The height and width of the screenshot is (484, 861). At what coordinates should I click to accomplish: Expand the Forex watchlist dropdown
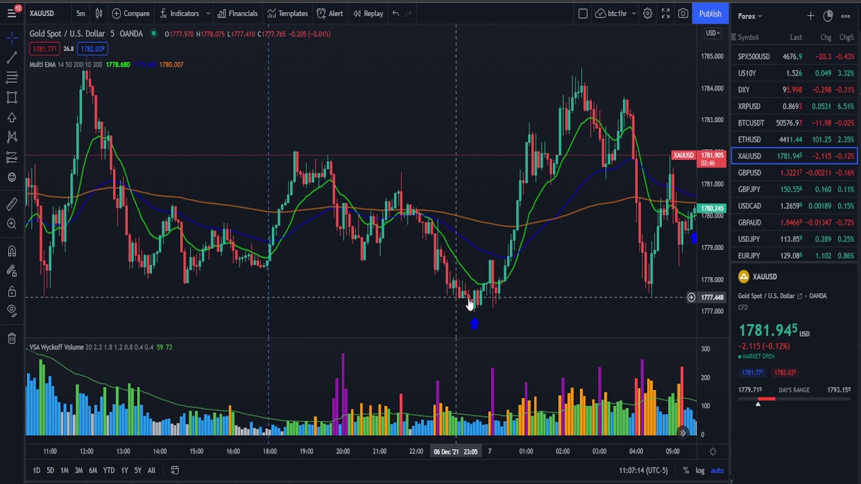tap(750, 16)
